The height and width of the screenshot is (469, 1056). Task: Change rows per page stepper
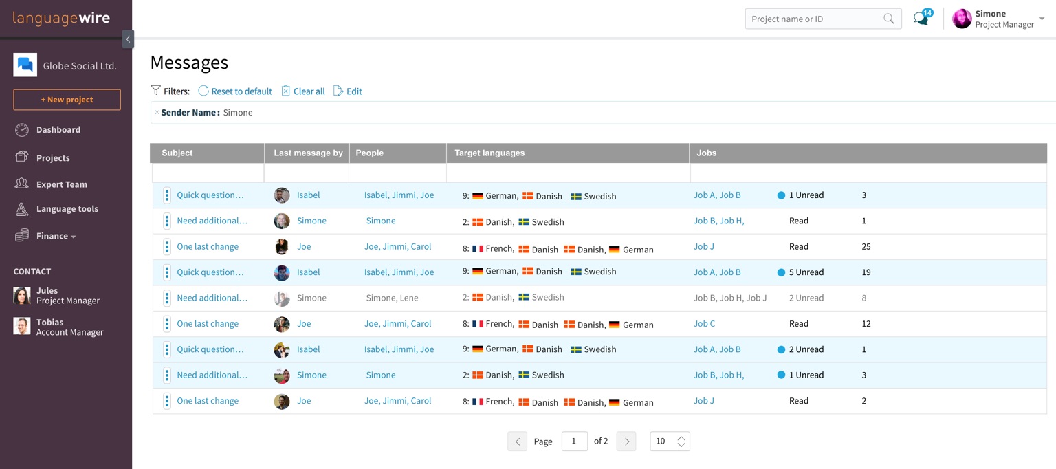click(681, 441)
